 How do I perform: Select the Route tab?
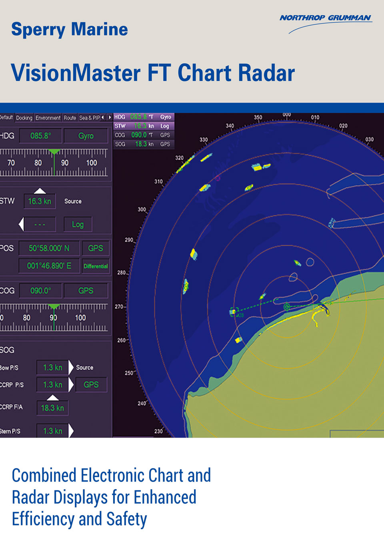(x=70, y=118)
